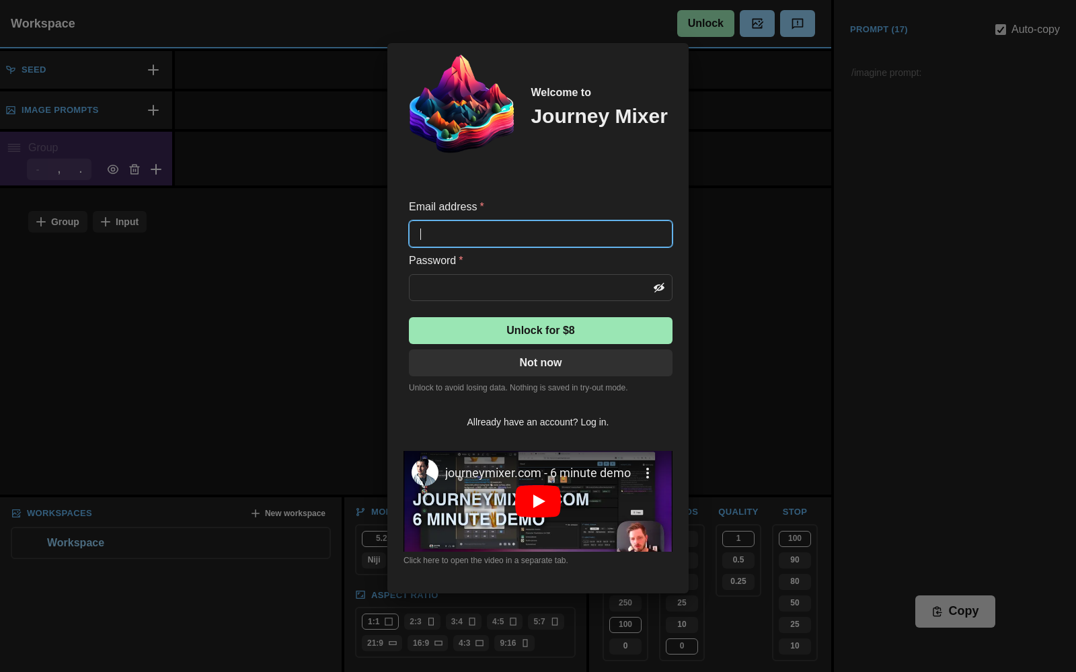Click the sprout icon beside SEED
Viewport: 1076px width, 672px height.
coord(11,70)
